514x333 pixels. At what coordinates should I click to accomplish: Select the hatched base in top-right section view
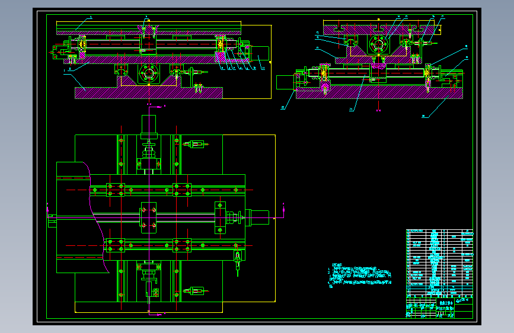[379, 93]
